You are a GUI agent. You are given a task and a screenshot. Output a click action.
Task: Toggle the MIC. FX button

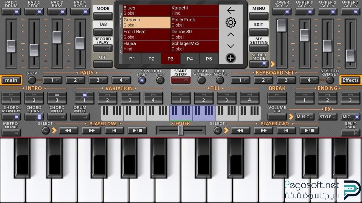[351, 117]
